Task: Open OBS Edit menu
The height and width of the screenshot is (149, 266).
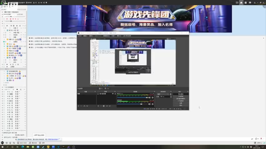Action: pyautogui.click(x=85, y=36)
